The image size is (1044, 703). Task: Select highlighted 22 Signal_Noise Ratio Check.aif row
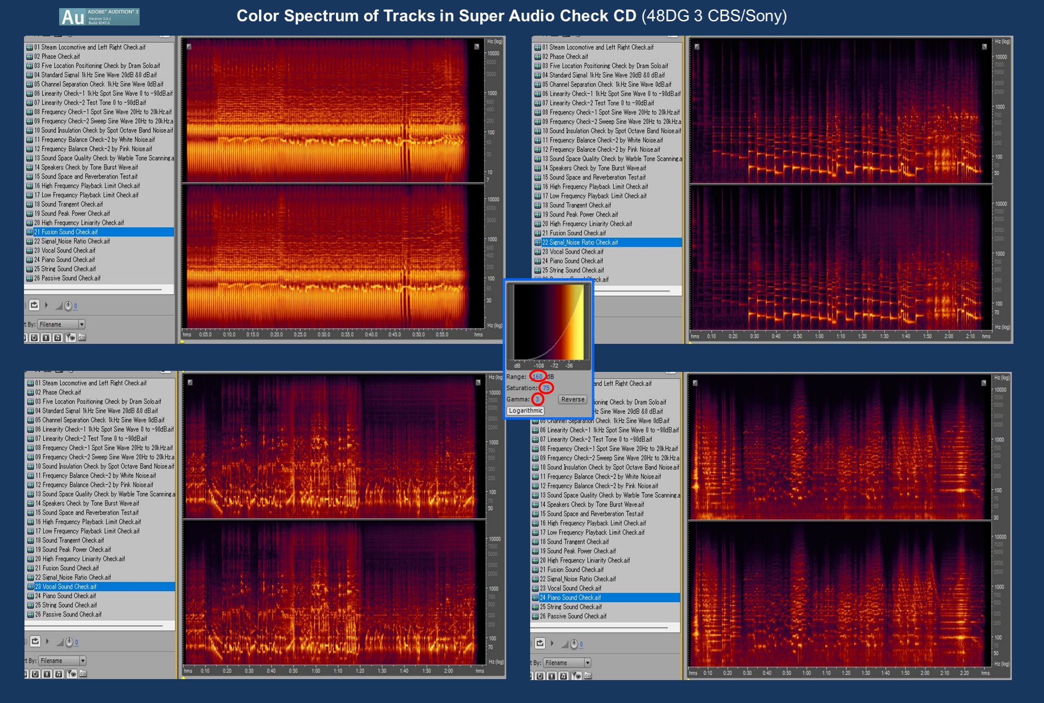point(608,242)
